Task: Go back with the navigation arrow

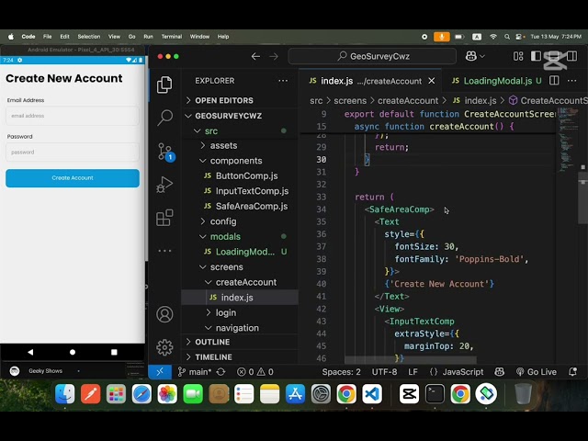Action: point(255,56)
